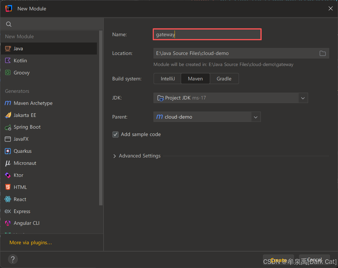Select the Maven Archetype generator
The image size is (338, 268).
tap(49, 103)
